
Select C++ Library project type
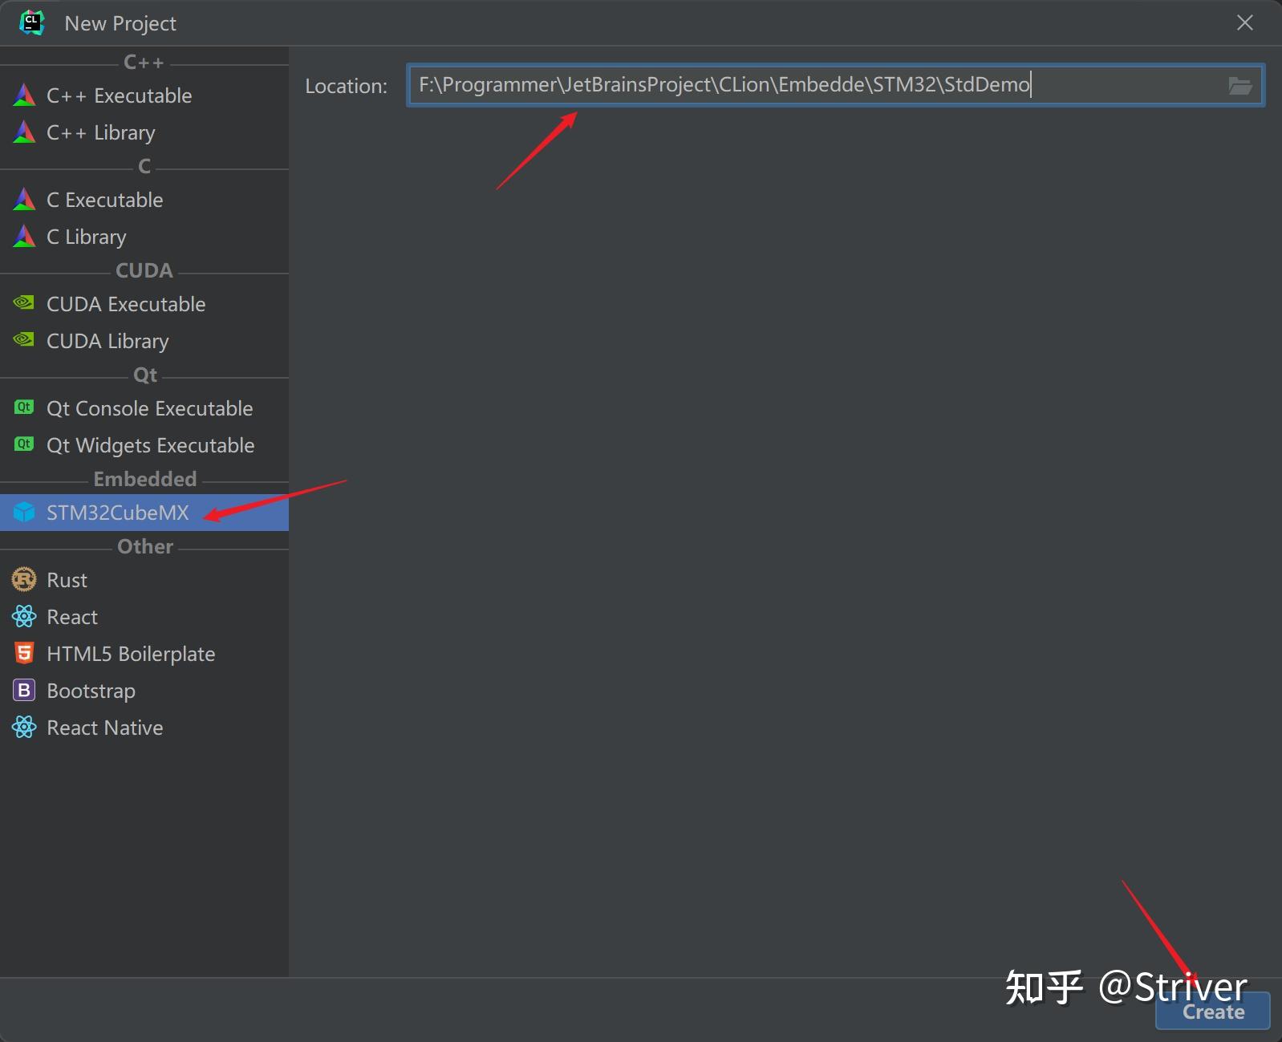tap(144, 132)
